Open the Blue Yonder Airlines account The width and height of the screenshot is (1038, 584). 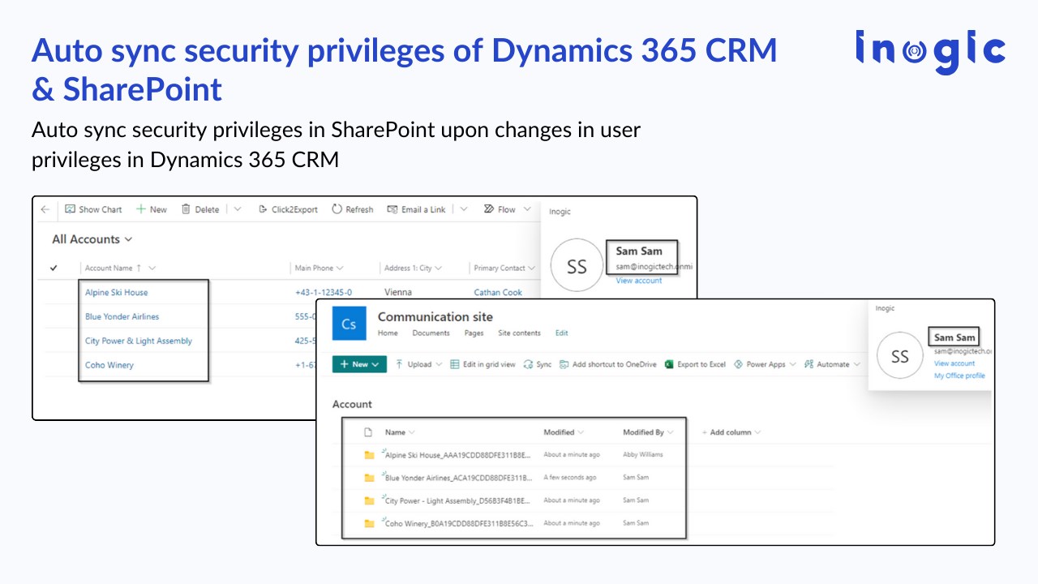122,316
